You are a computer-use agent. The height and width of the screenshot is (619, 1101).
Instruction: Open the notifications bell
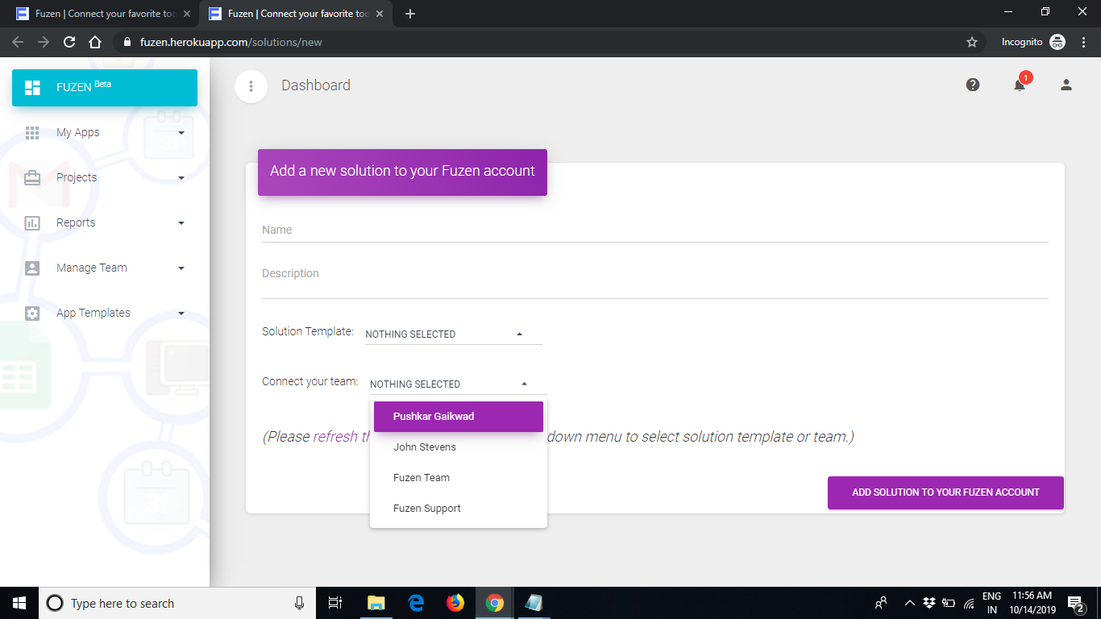(x=1020, y=85)
